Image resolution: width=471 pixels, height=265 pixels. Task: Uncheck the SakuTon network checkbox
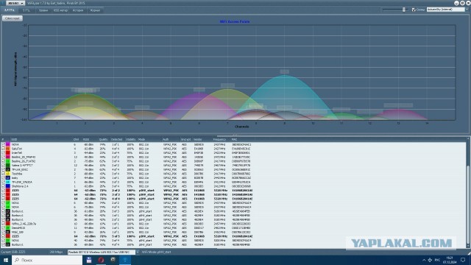[x=3, y=149]
